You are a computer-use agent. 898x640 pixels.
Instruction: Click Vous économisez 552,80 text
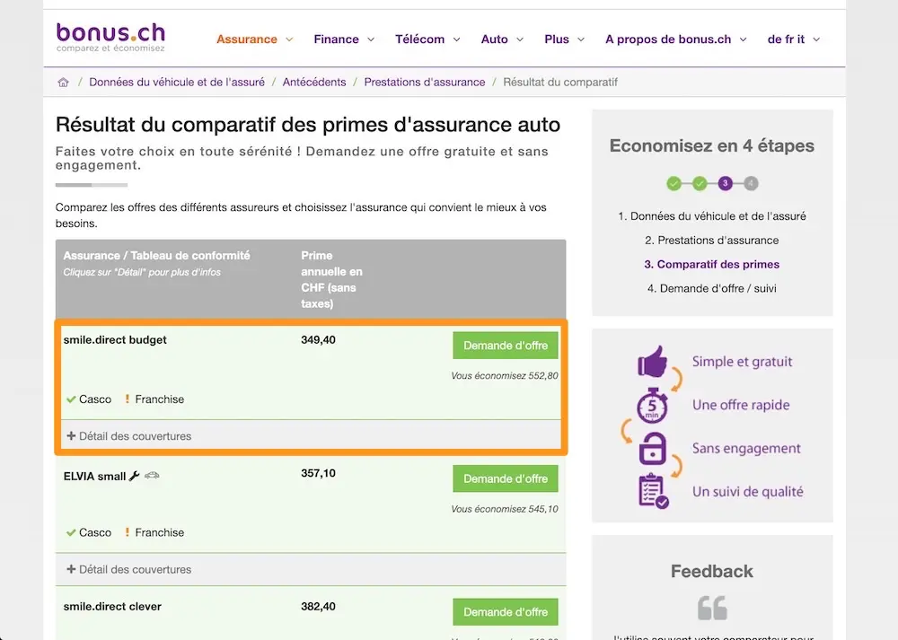[505, 376]
